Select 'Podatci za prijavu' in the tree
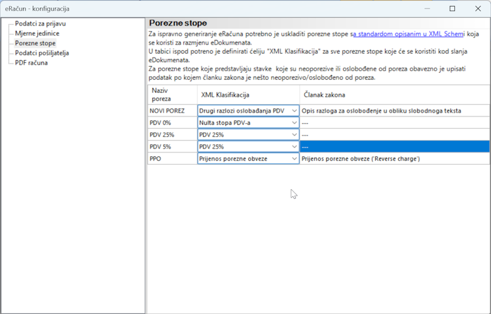The image size is (491, 314). (40, 24)
